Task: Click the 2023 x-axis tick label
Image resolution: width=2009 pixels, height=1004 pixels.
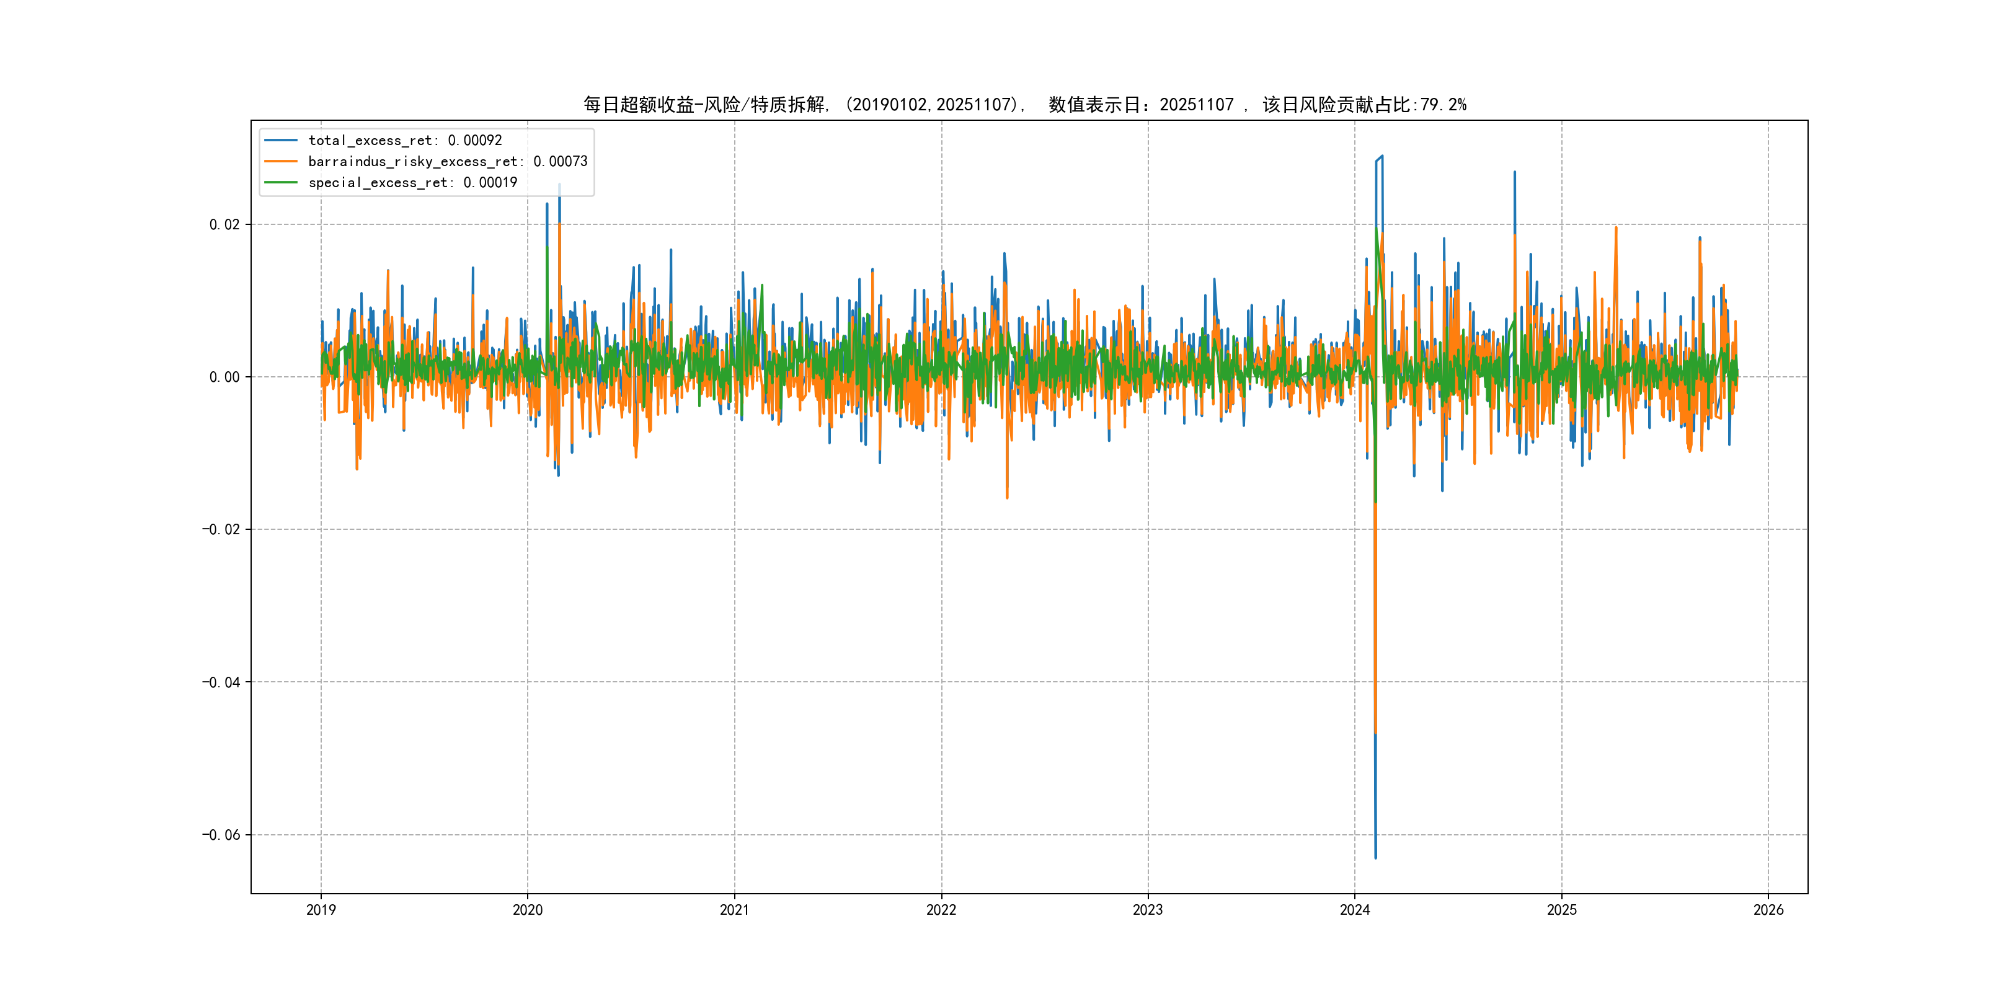Action: [1147, 910]
